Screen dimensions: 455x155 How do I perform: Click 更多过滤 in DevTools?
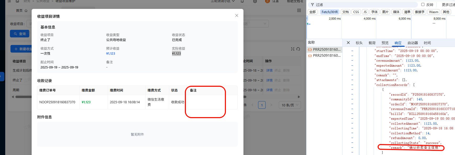pos(448,5)
